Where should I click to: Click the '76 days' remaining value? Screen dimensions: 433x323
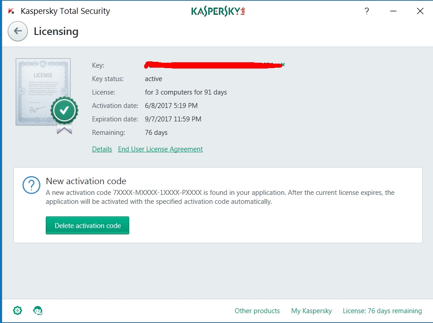point(156,133)
